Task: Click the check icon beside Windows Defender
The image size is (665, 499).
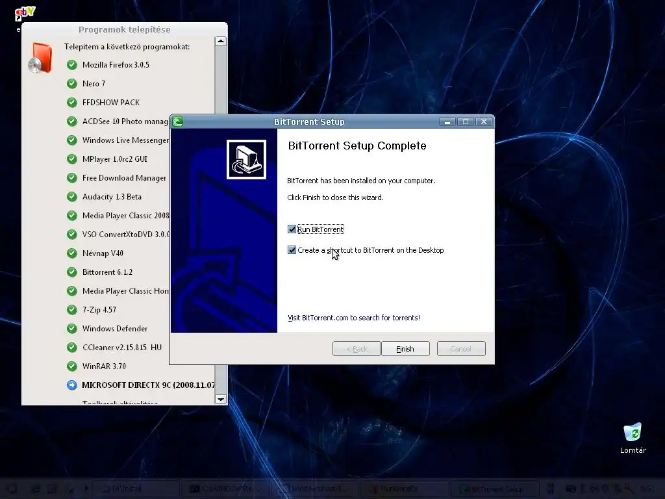Action: (x=71, y=328)
